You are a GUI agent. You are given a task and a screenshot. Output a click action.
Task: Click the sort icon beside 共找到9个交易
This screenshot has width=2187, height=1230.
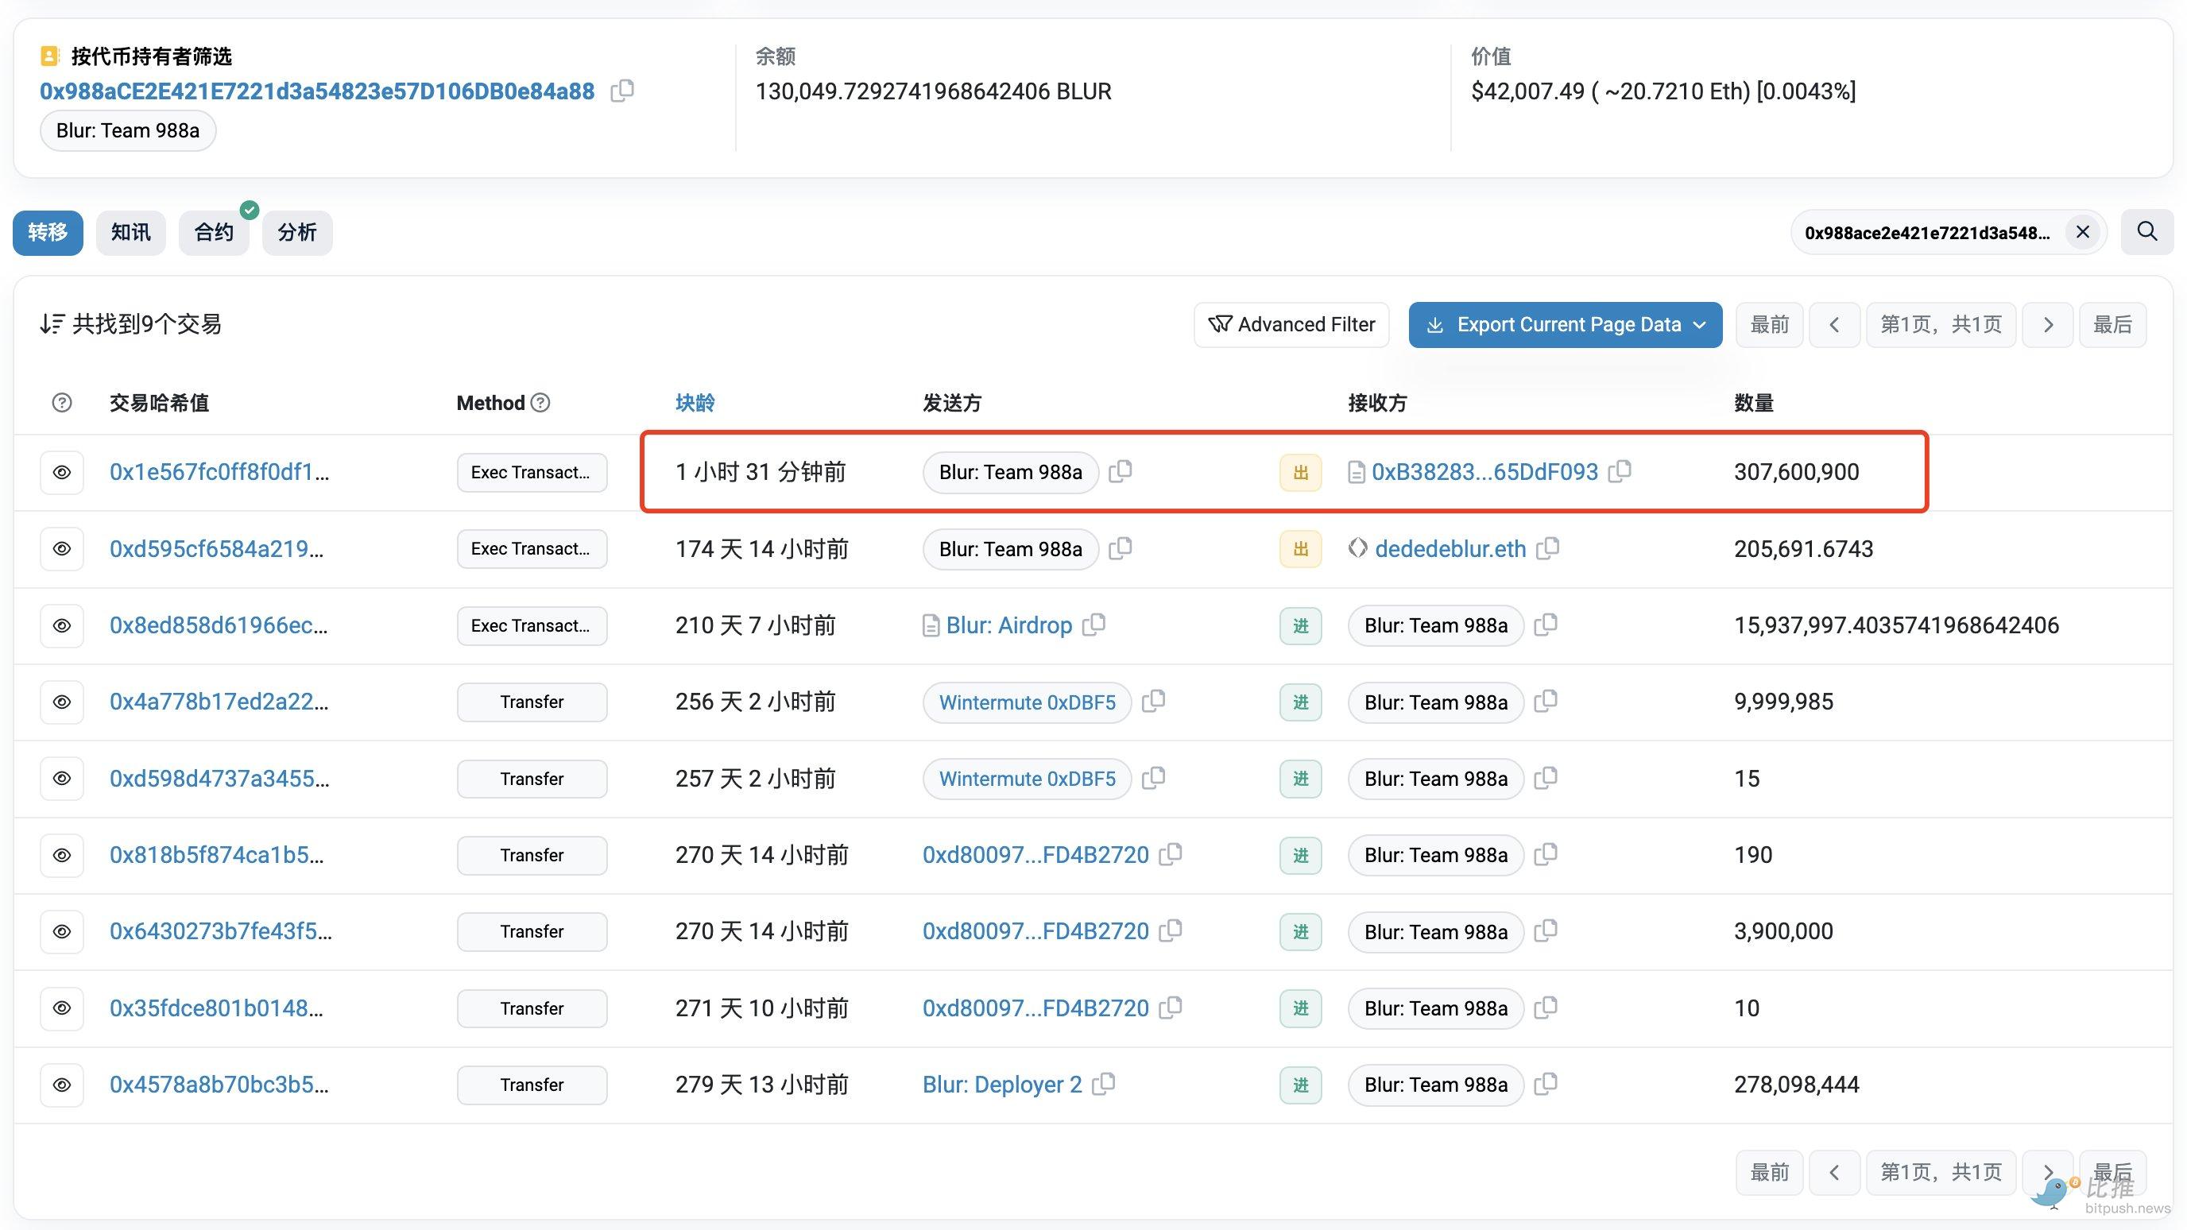pyautogui.click(x=52, y=324)
